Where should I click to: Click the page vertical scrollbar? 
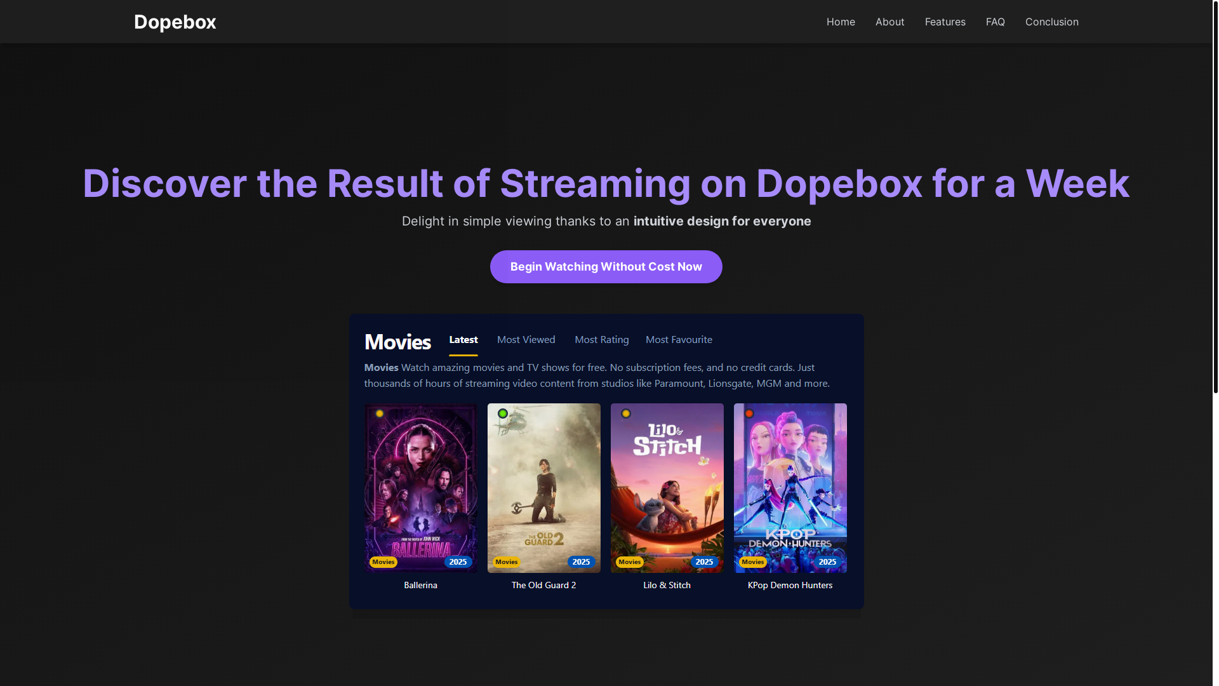[1215, 197]
